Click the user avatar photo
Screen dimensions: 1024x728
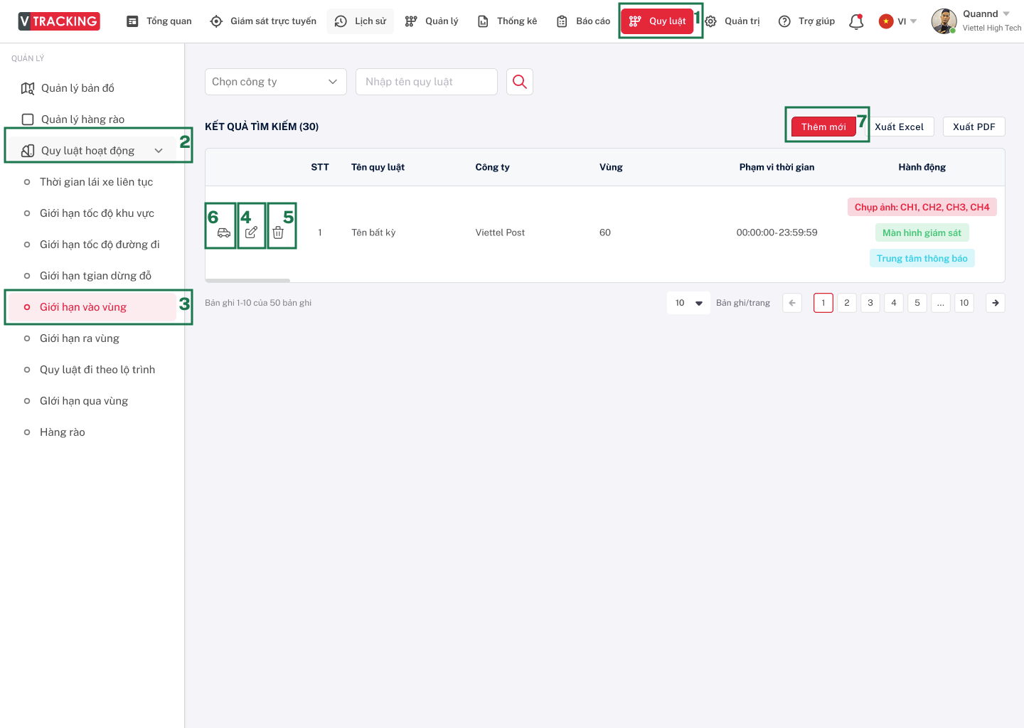944,21
